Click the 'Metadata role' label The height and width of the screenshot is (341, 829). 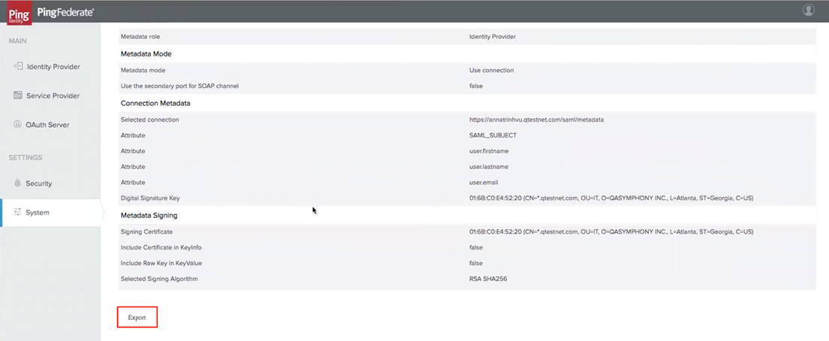point(140,37)
